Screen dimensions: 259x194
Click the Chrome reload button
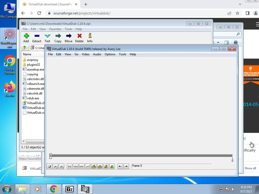coord(39,13)
